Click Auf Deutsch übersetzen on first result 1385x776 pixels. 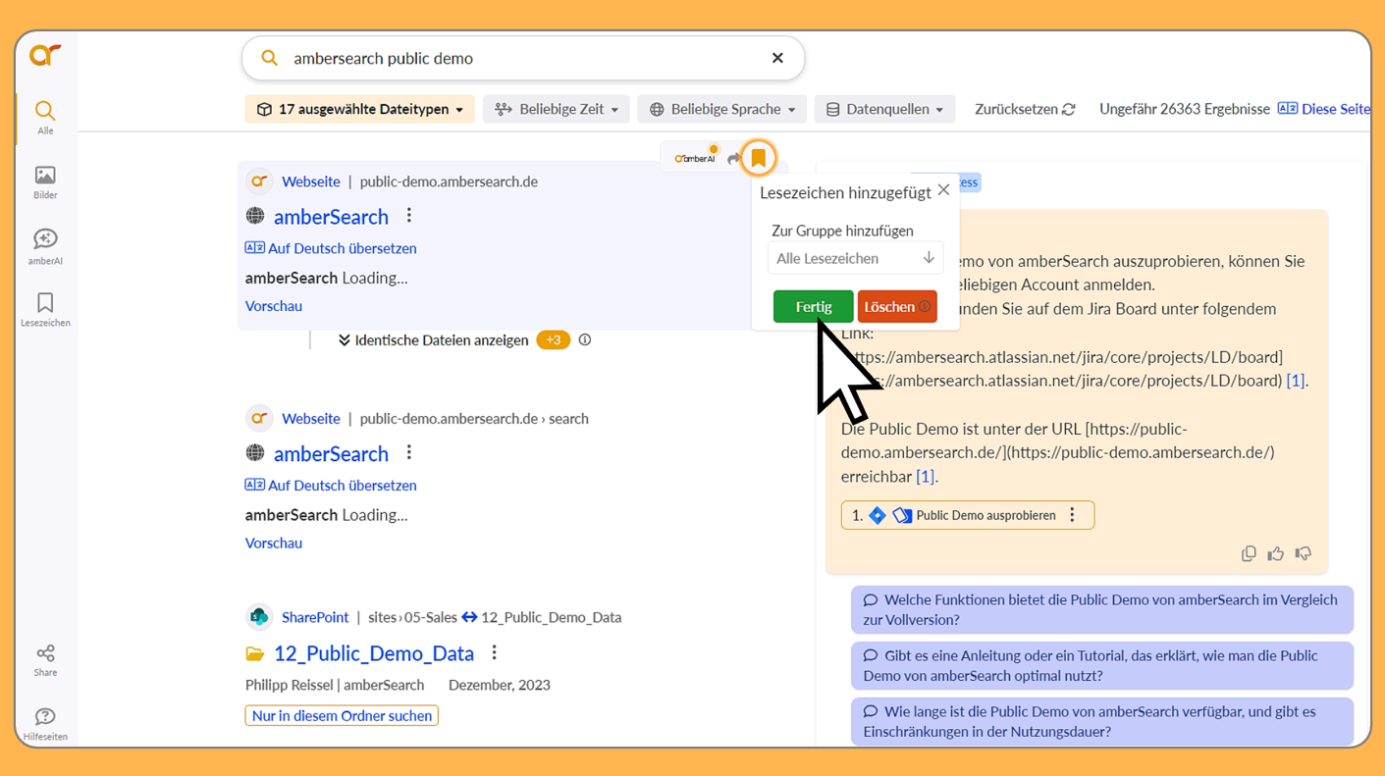coord(331,248)
